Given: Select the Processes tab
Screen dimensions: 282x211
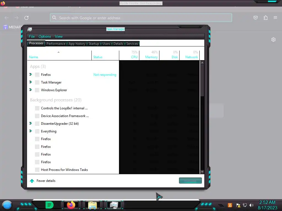Looking at the screenshot, I should tap(36, 43).
